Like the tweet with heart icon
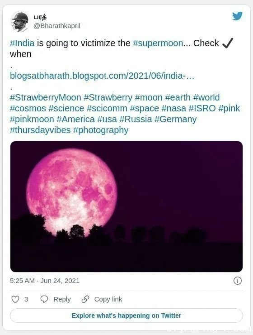Screen dimensions: 253x335 15,299
